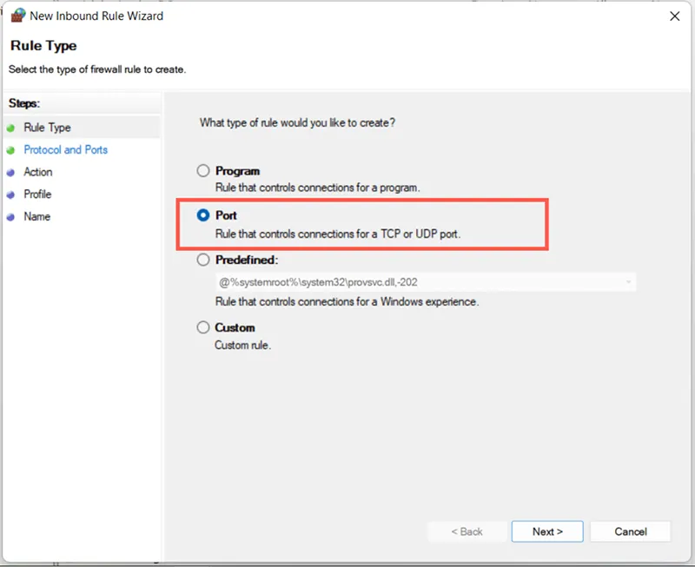Click the green bullet beside Rule Type

coord(10,128)
